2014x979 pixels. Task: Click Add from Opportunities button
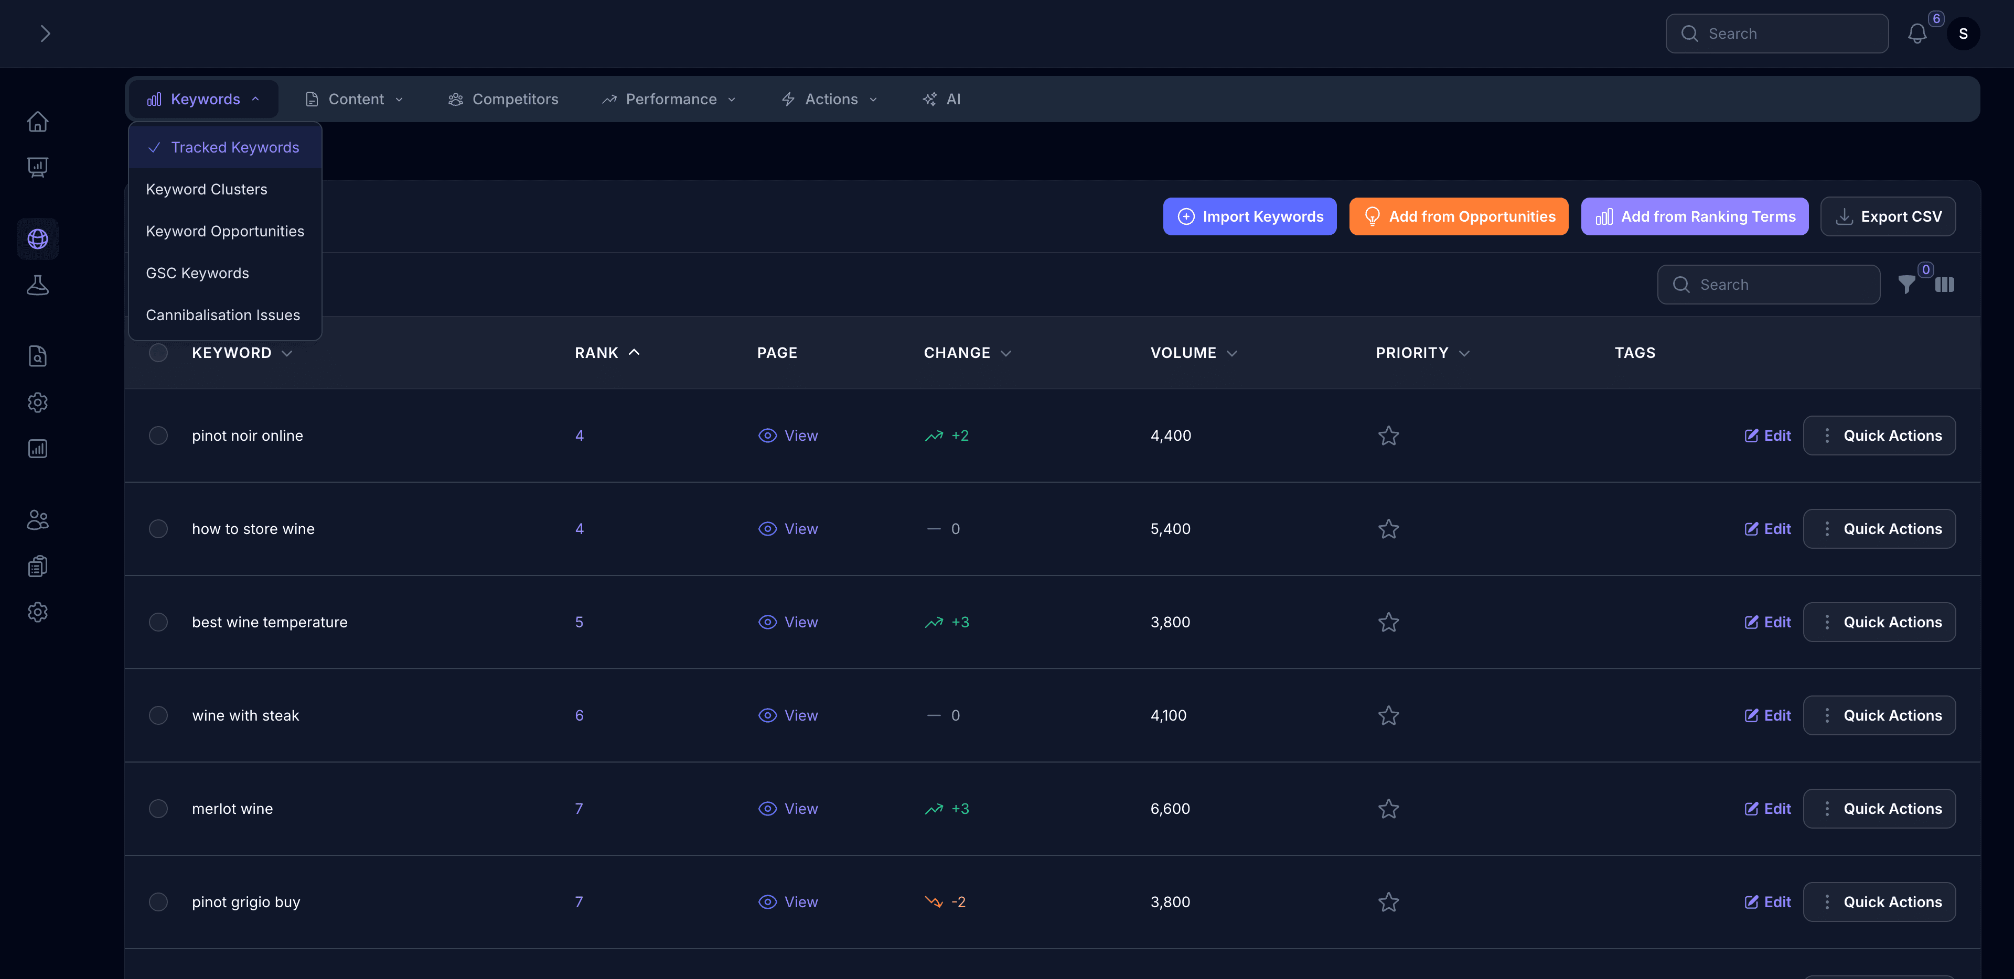coord(1458,216)
